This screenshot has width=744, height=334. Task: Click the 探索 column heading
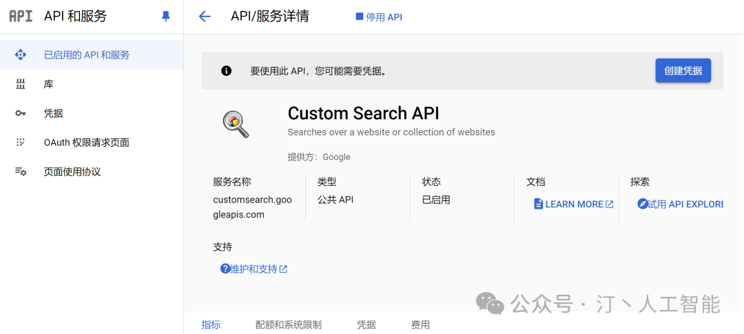tap(640, 182)
